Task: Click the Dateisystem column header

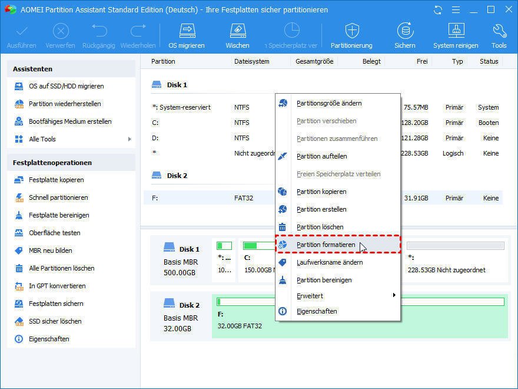Action: 252,61
